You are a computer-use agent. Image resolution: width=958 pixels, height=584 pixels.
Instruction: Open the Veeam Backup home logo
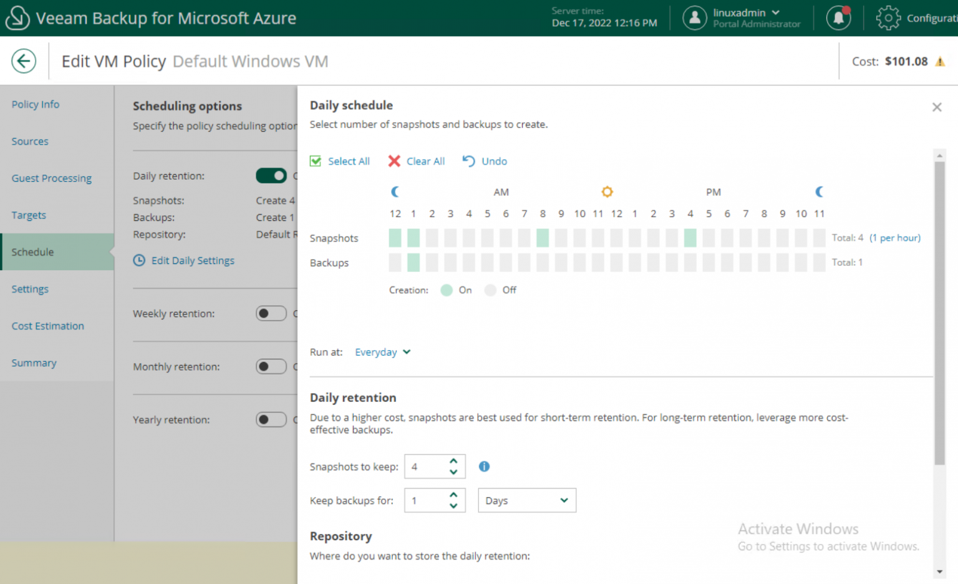[18, 17]
